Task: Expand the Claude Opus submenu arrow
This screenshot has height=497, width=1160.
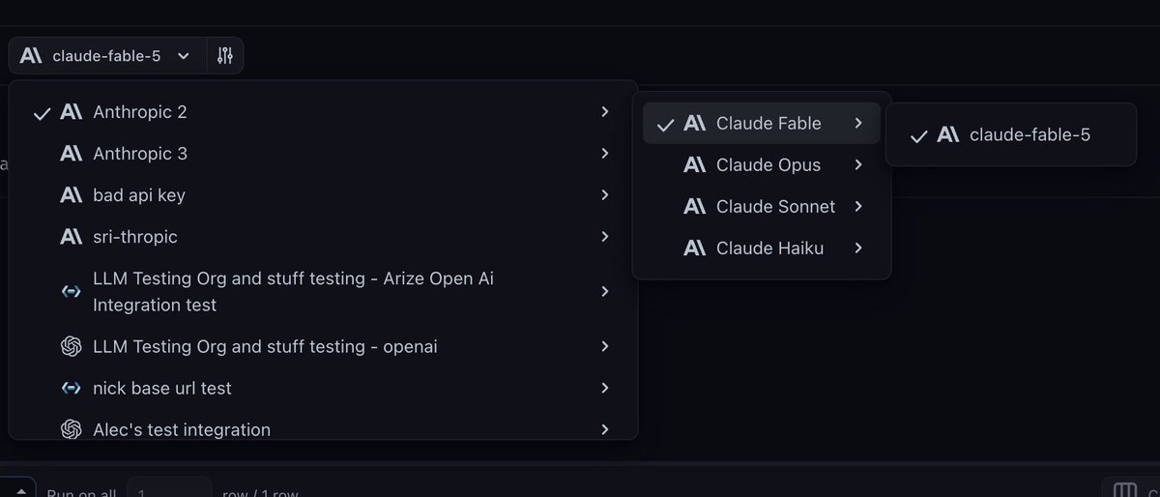Action: click(858, 165)
